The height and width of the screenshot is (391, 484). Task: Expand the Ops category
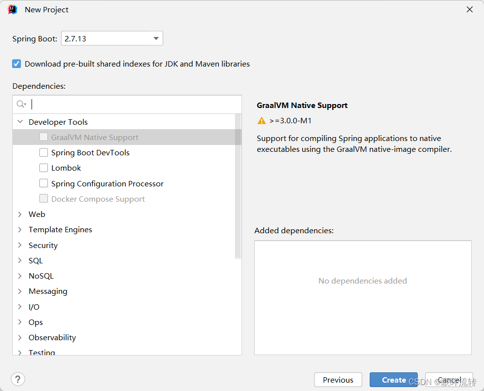pyautogui.click(x=20, y=322)
